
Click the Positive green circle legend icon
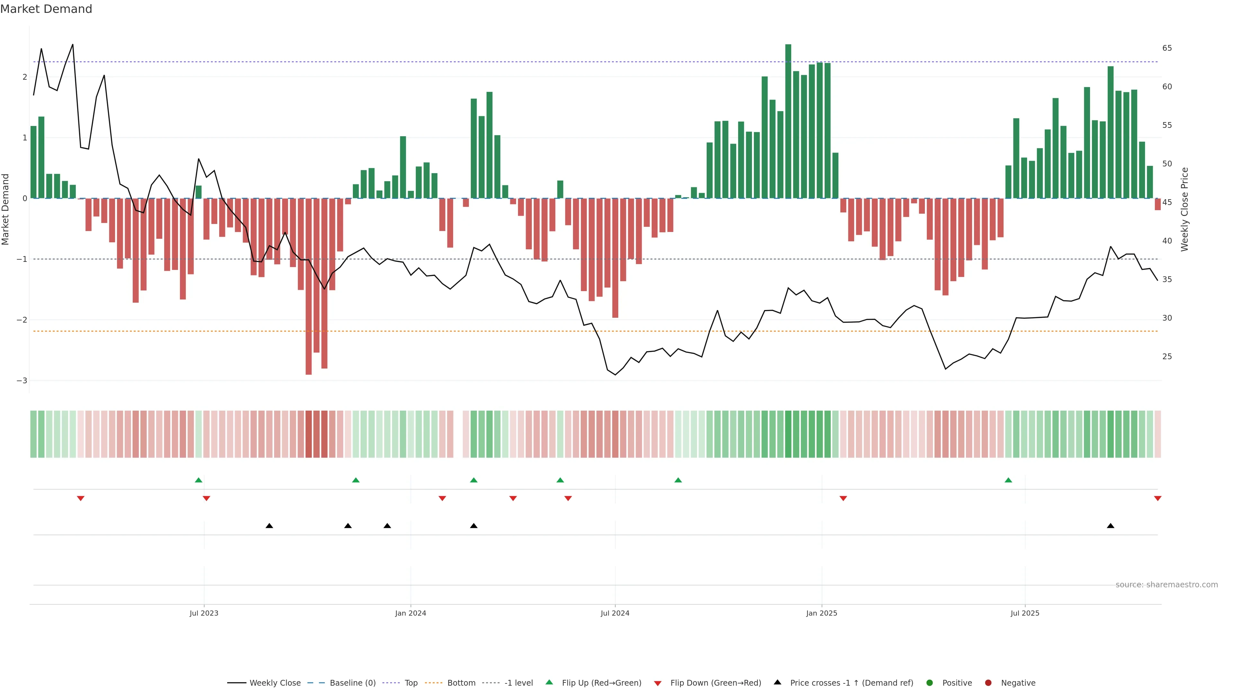[930, 682]
